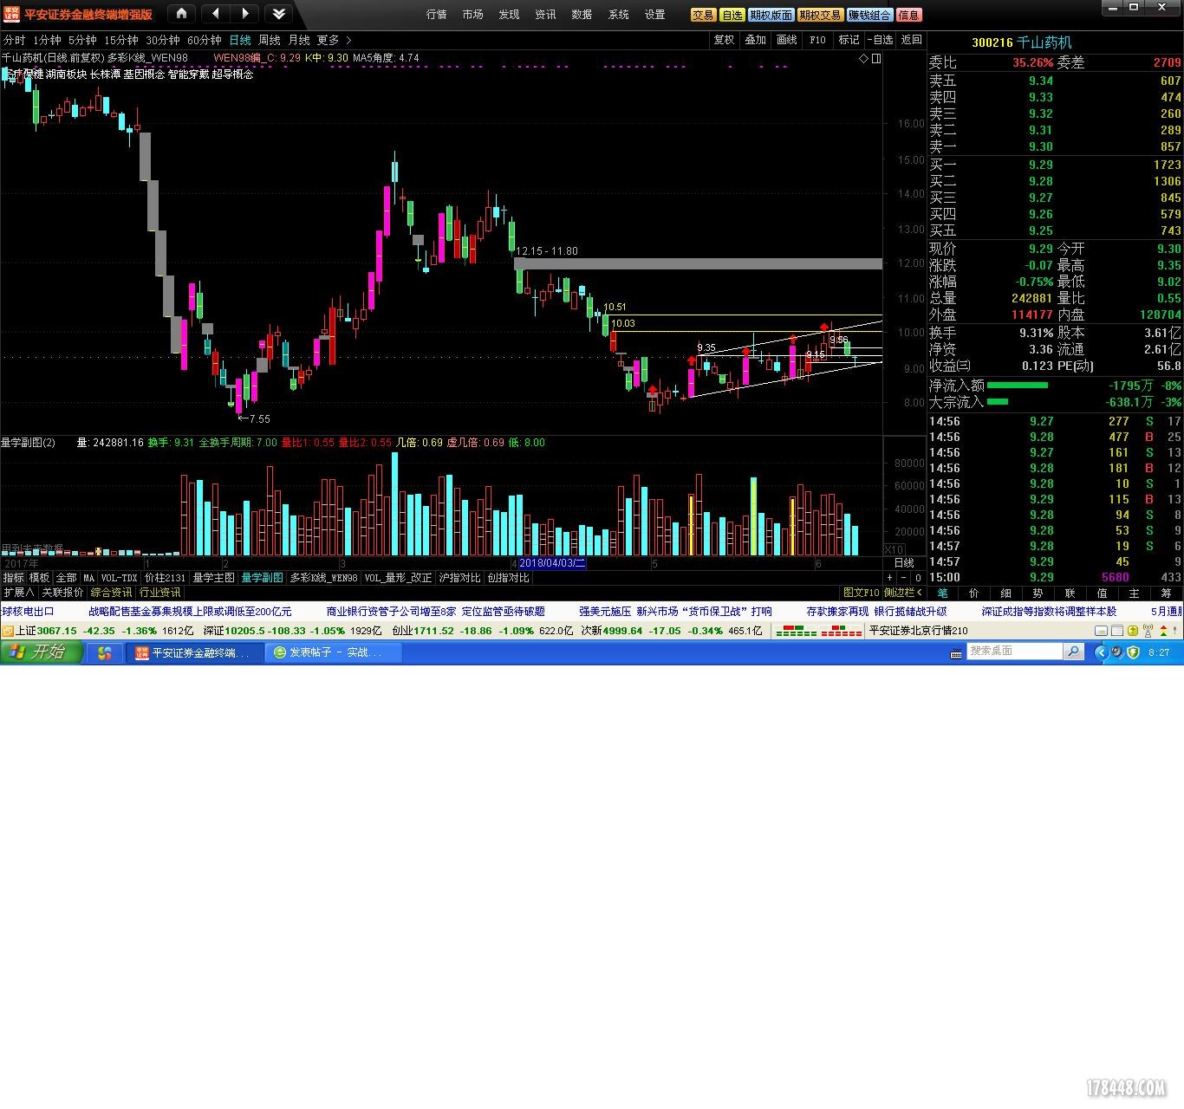Click the 赚钱组合 button
This screenshot has width=1184, height=1109.
click(x=870, y=15)
